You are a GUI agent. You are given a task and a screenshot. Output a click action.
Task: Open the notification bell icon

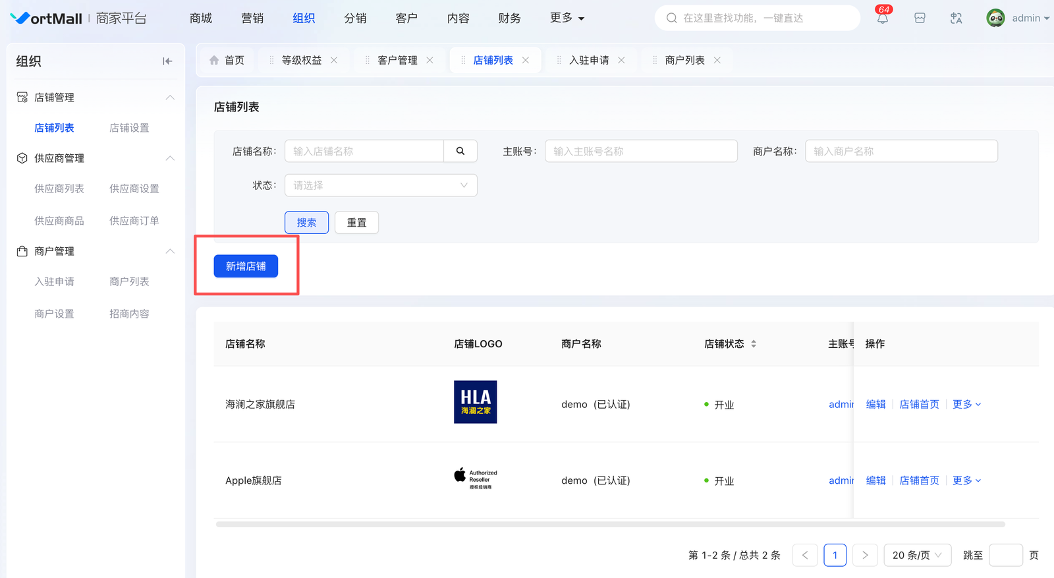click(x=882, y=18)
